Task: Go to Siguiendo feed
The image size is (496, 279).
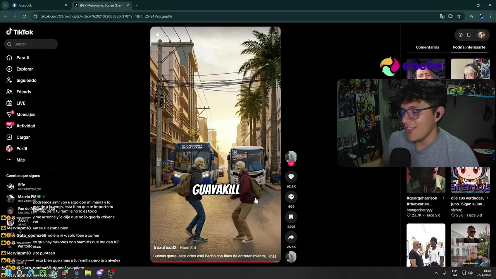Action: (x=26, y=80)
